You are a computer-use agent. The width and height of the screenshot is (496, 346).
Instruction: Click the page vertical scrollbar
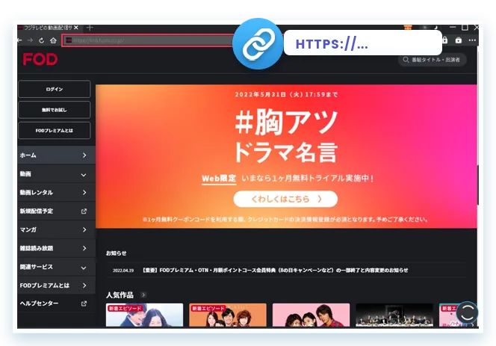pyautogui.click(x=478, y=185)
